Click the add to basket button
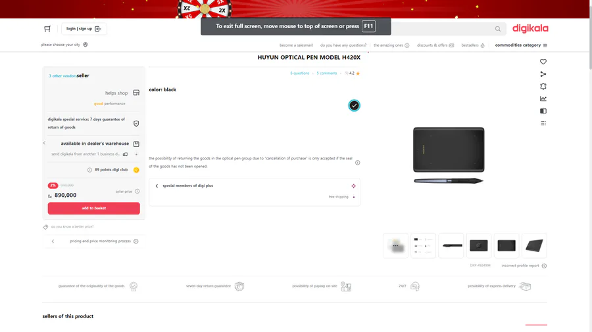 coord(93,208)
